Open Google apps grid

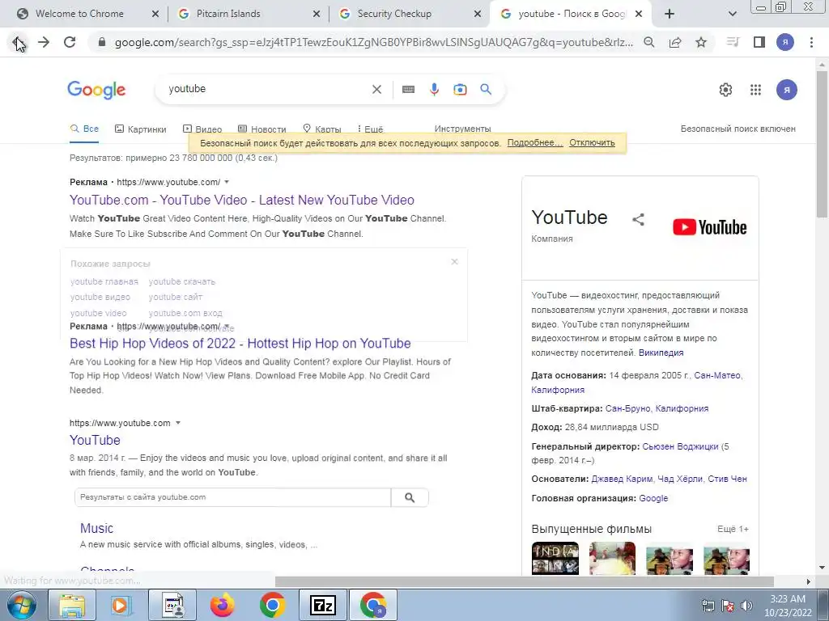pos(755,90)
